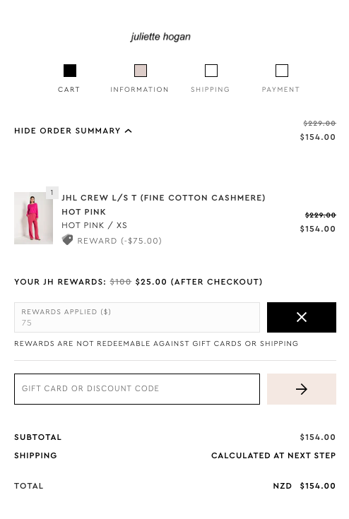The width and height of the screenshot is (349, 519).
Task: Open the hot pink outfit product thumbnail
Action: click(x=33, y=218)
